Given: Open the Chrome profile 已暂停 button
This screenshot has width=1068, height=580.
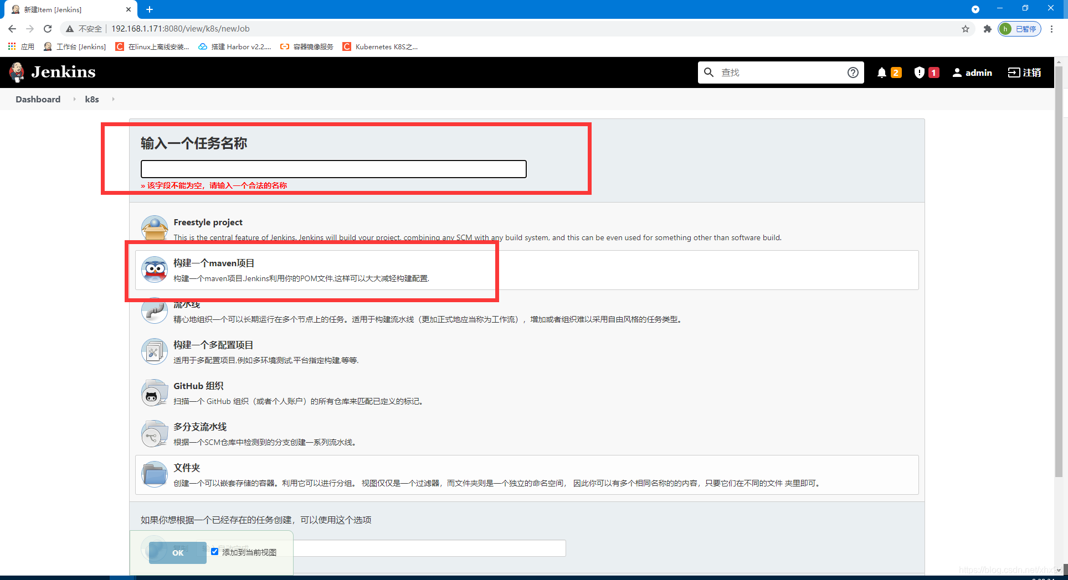Looking at the screenshot, I should (1019, 29).
